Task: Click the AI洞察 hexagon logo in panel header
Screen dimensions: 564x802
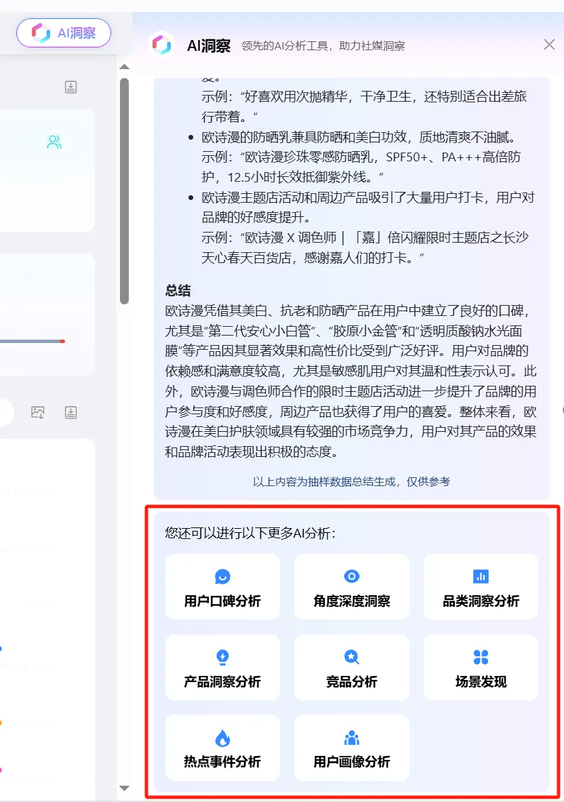Action: [x=161, y=45]
